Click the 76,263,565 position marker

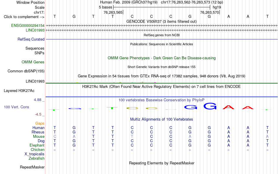click(x=113, y=12)
